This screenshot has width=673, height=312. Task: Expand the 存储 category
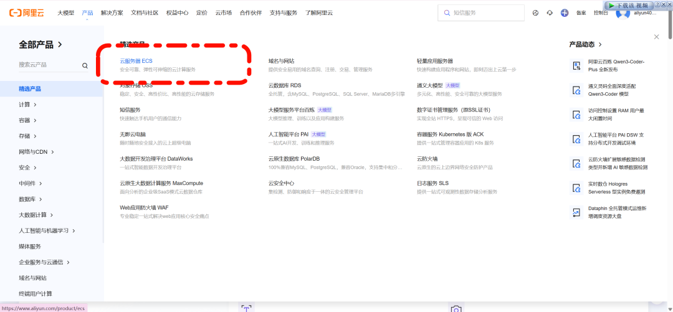[x=27, y=136]
